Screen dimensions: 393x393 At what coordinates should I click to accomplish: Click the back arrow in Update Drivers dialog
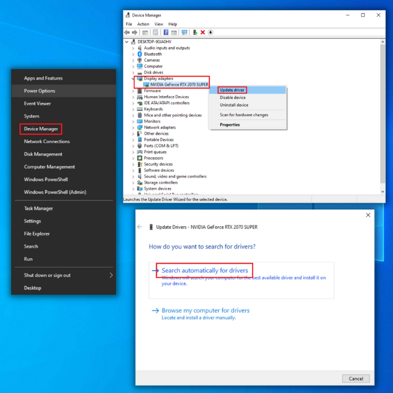140,227
